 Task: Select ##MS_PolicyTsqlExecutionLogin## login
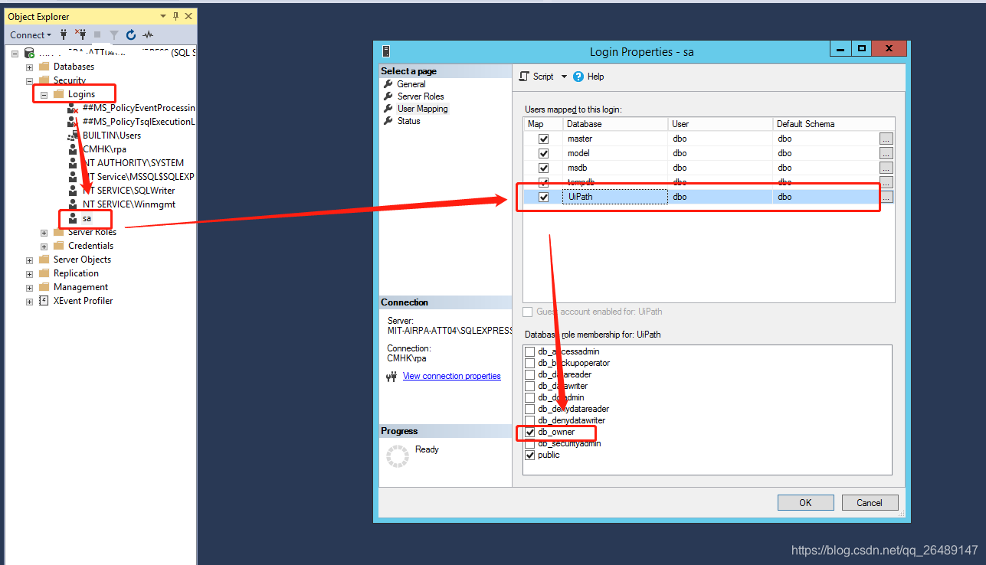click(x=138, y=122)
